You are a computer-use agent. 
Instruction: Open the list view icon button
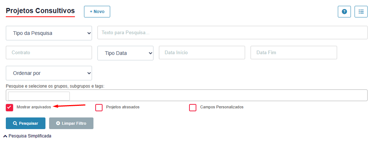point(361,12)
